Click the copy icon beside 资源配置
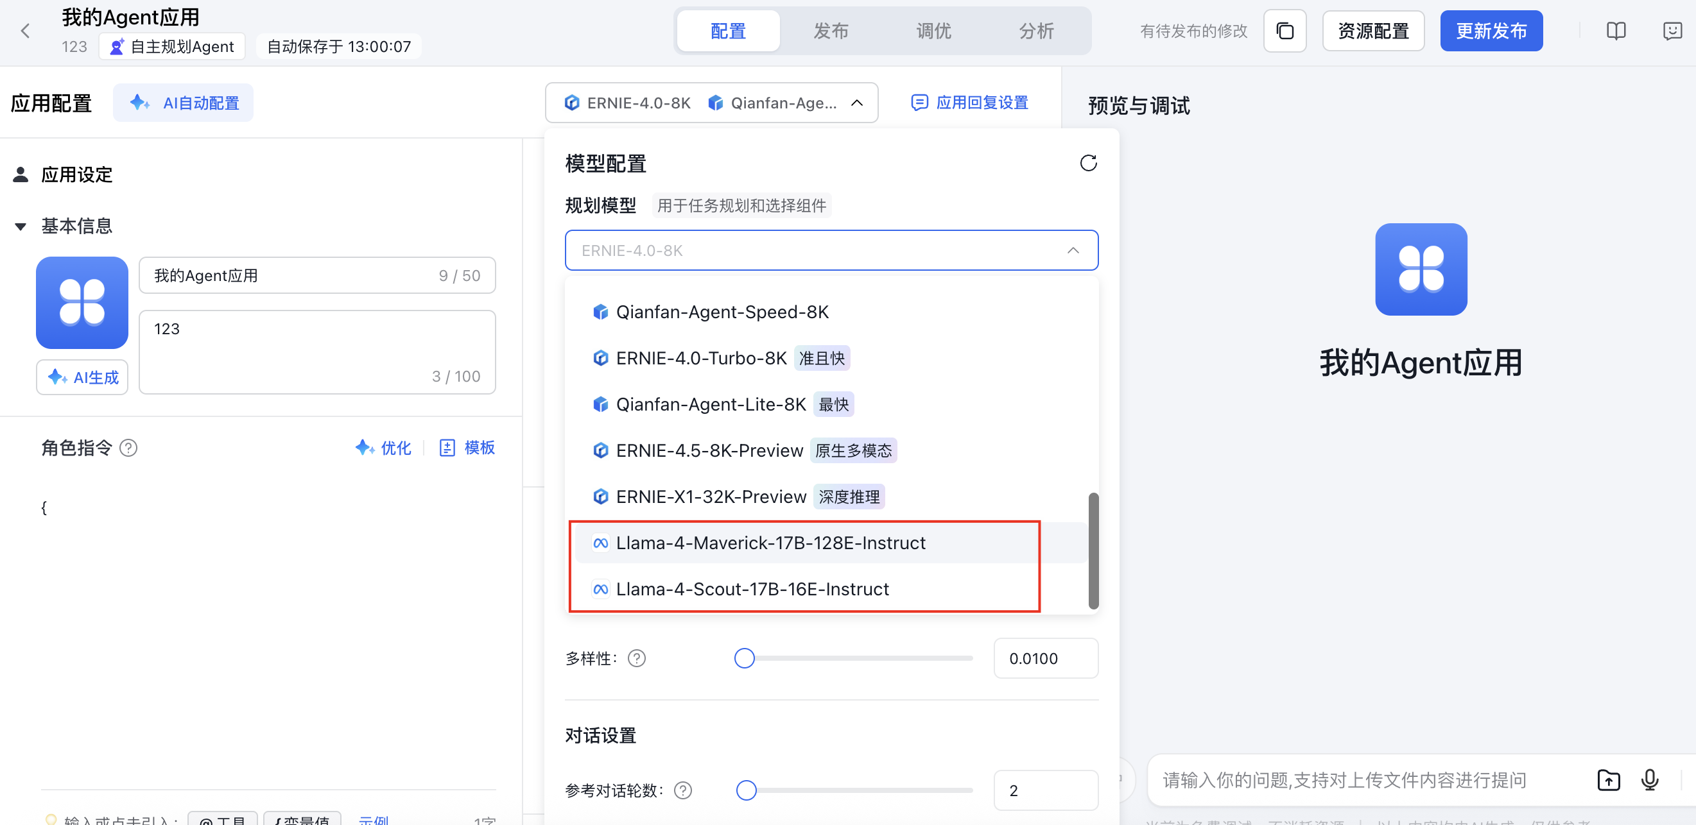Image resolution: width=1696 pixels, height=825 pixels. pyautogui.click(x=1284, y=31)
